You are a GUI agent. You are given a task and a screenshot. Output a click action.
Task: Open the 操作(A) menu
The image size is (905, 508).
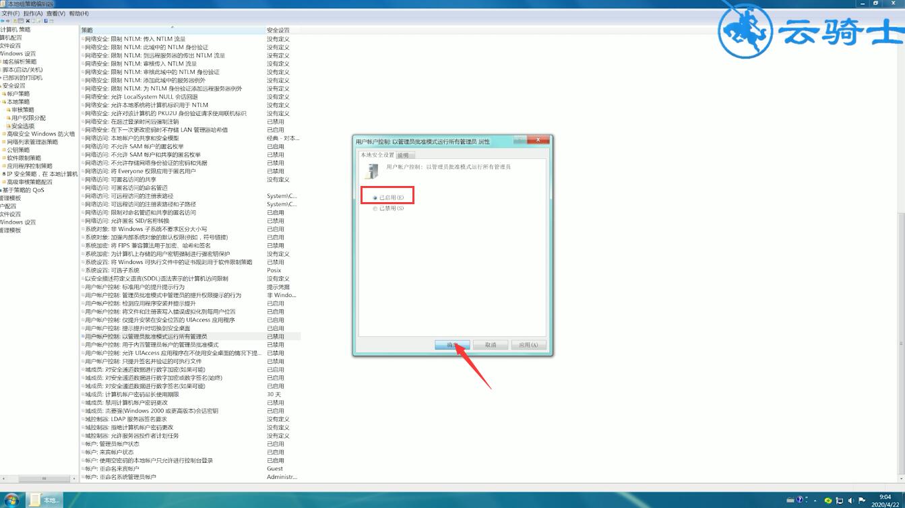pos(32,13)
